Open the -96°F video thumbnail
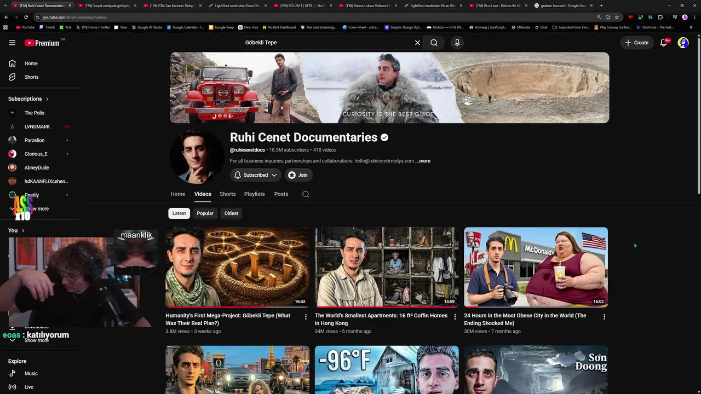Screen dimensions: 701x394 point(387,370)
